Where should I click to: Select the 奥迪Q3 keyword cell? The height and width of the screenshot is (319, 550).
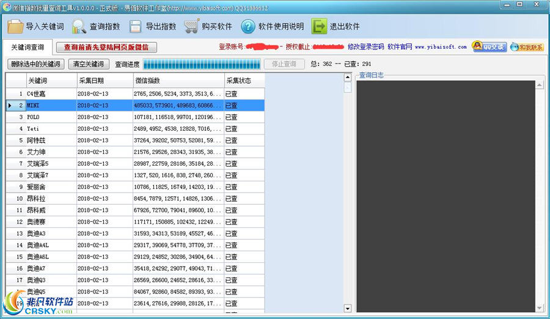click(x=51, y=280)
